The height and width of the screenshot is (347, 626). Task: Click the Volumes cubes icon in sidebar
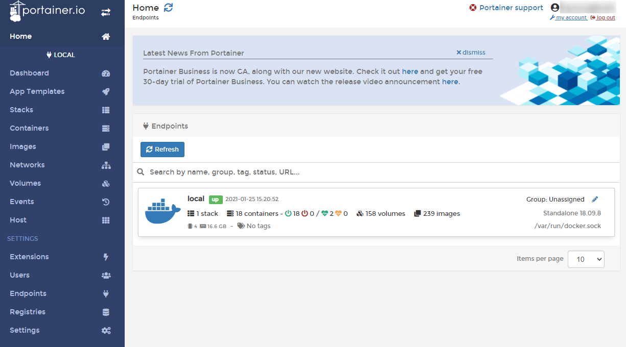[x=106, y=184]
